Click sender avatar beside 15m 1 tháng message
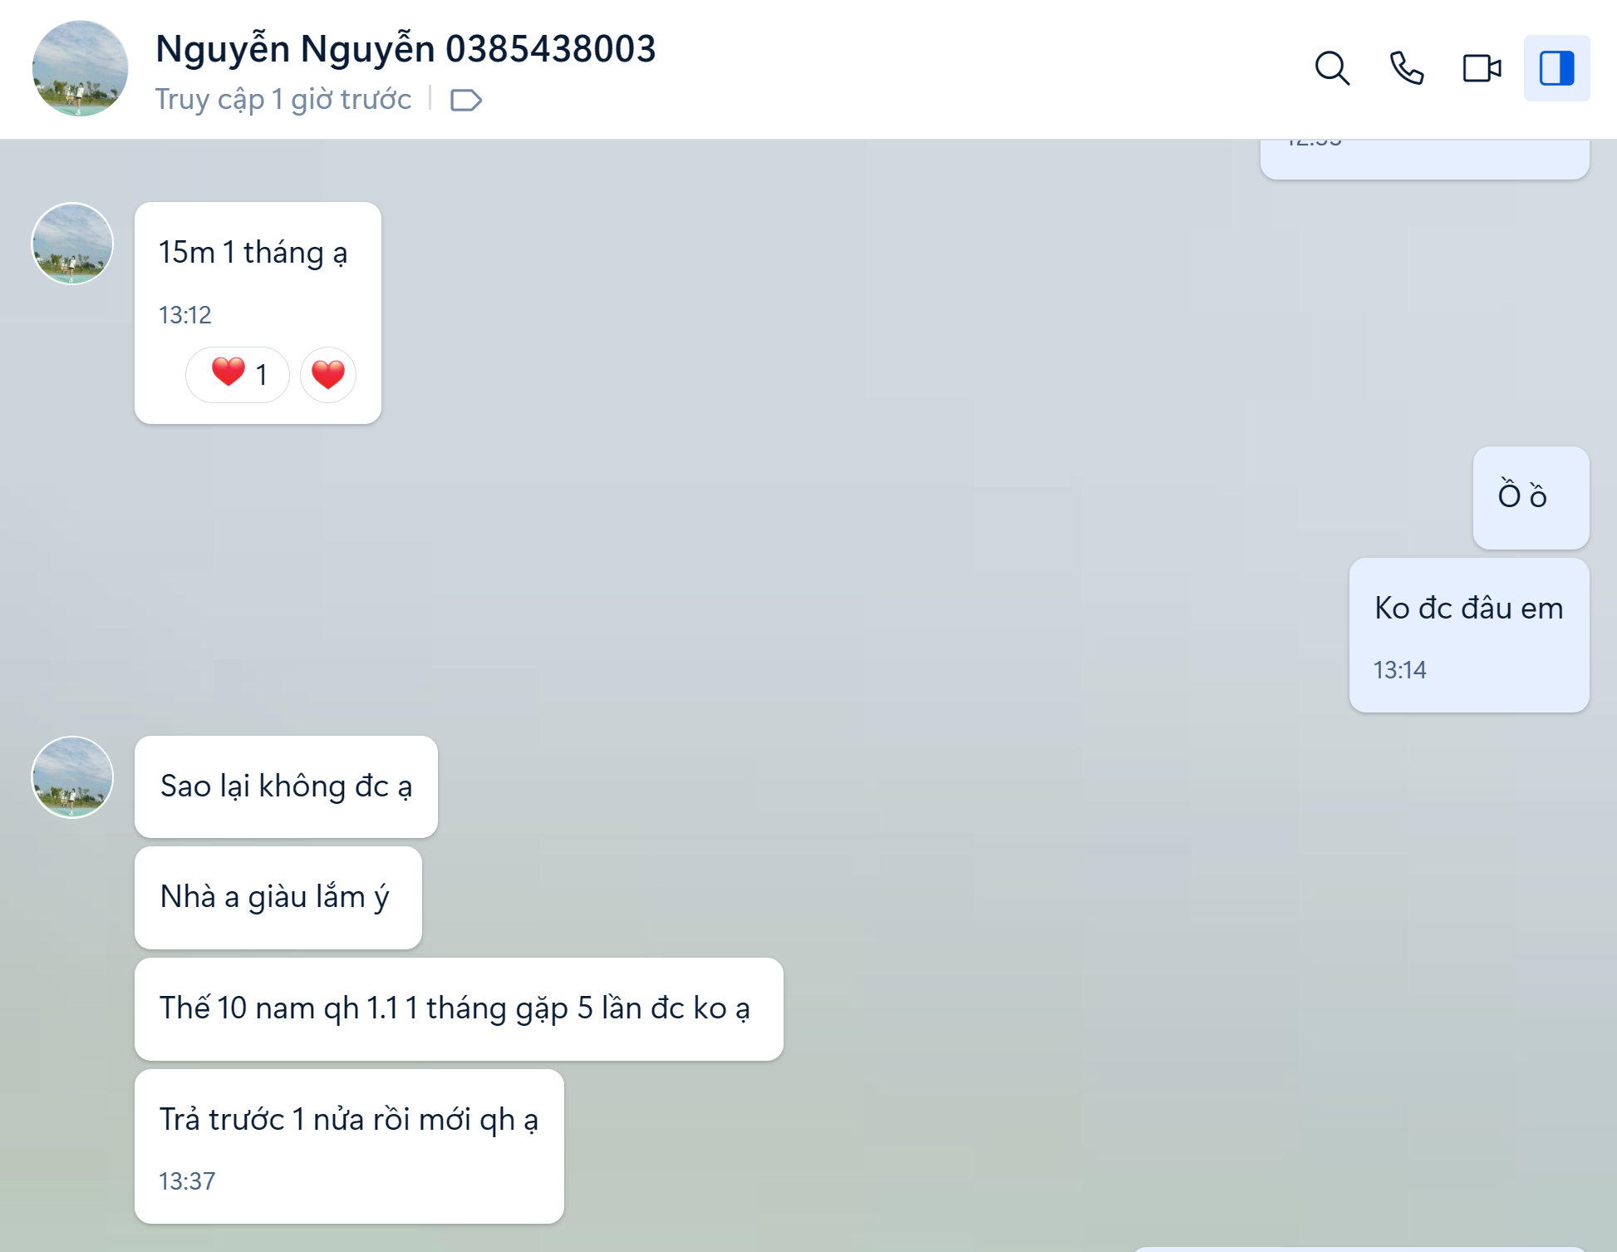Screen dimensions: 1617x1252 [x=72, y=244]
